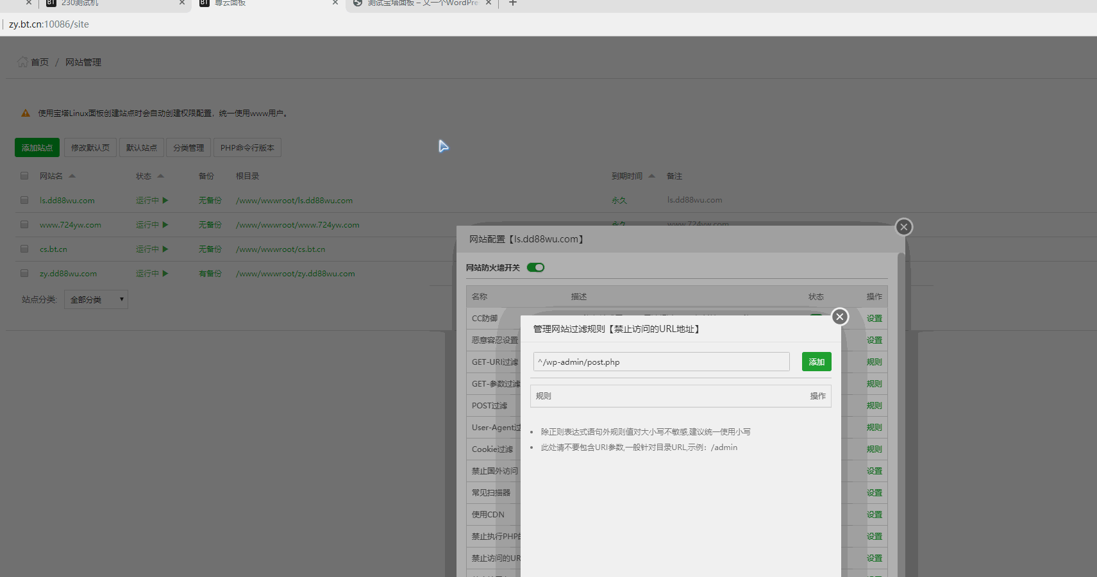Screen dimensions: 1097x577
Task: Click the orange warning triangle icon
Action: click(26, 113)
